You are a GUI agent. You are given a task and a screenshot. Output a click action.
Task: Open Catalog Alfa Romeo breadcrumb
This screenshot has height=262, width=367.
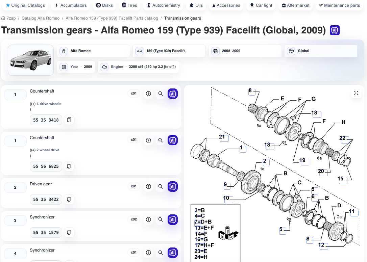(x=41, y=18)
